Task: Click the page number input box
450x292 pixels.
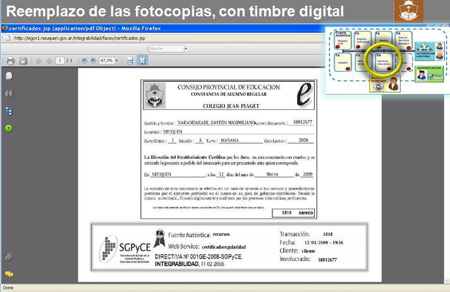Action: pos(59,61)
